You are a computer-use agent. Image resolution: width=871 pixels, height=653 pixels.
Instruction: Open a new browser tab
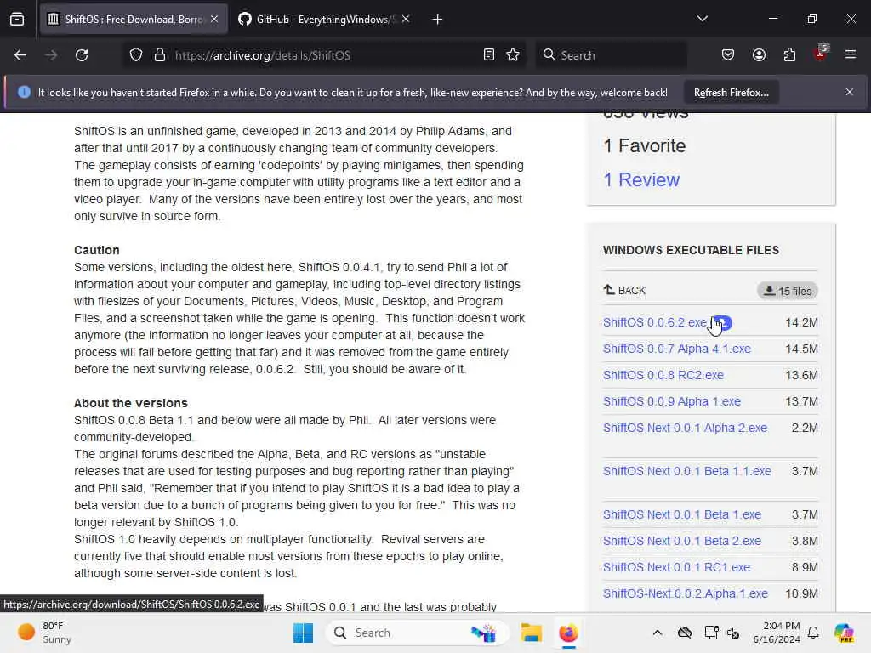(438, 20)
